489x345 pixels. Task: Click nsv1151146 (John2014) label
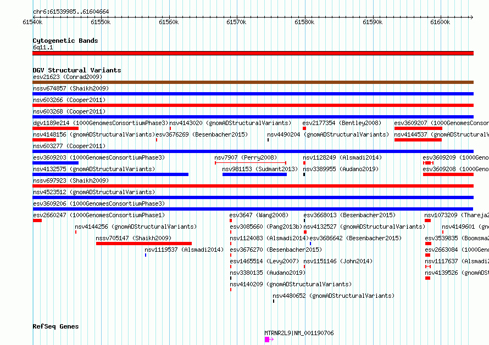[x=338, y=261]
